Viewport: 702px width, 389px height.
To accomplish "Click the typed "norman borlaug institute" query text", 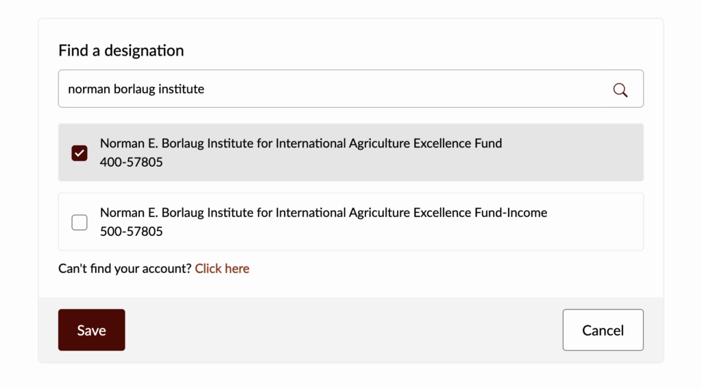I will click(136, 89).
